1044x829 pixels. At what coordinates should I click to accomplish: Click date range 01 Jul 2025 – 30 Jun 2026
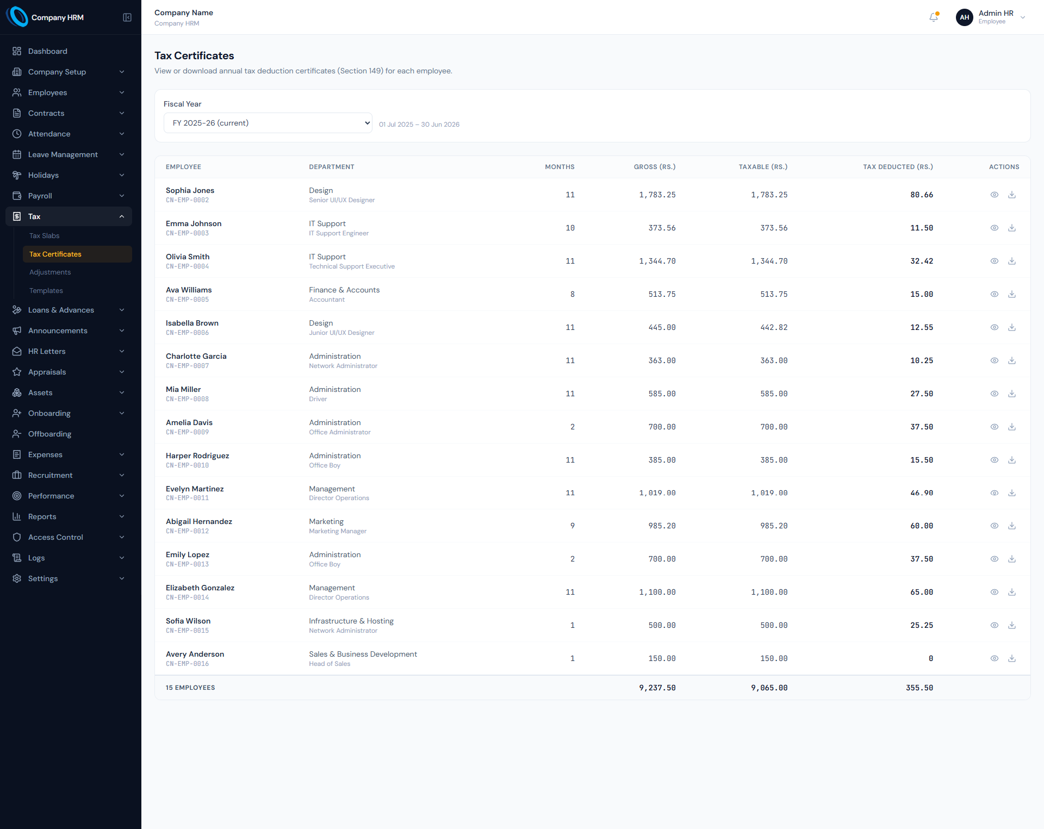(x=419, y=124)
